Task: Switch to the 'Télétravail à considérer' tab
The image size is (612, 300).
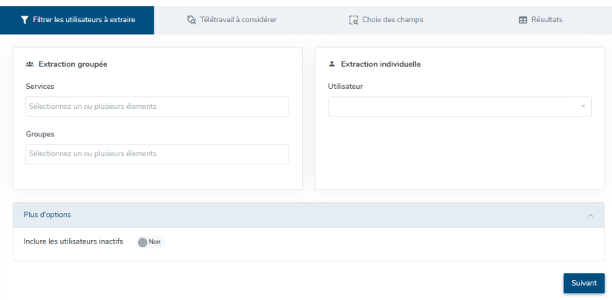Action: click(238, 20)
